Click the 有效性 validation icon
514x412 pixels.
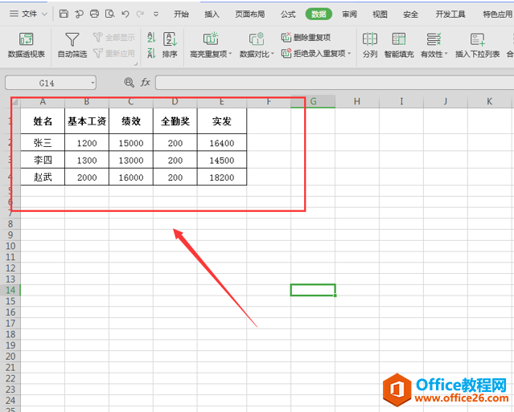coord(434,39)
